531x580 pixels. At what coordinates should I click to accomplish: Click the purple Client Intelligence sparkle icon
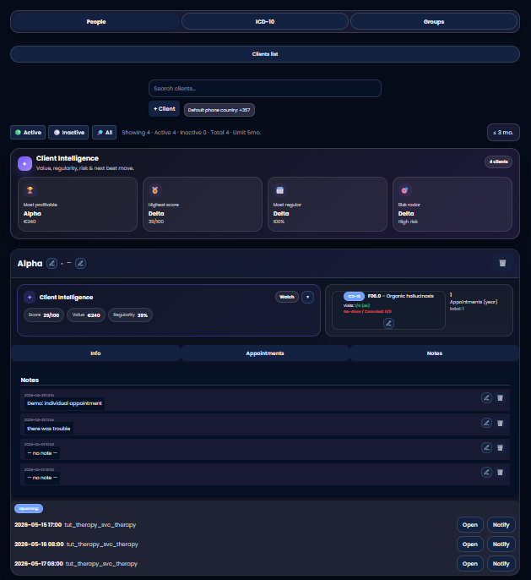24,163
